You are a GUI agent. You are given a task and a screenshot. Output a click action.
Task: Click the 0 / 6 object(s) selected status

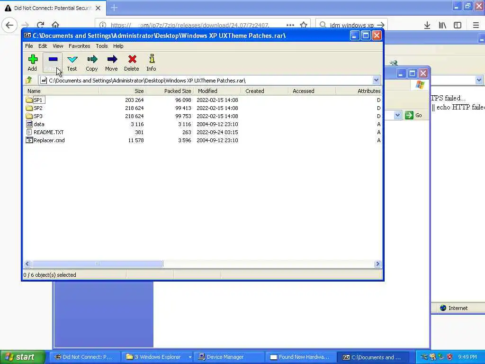point(50,275)
